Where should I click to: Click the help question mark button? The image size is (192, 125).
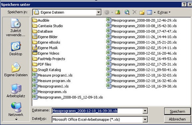coord(184,5)
